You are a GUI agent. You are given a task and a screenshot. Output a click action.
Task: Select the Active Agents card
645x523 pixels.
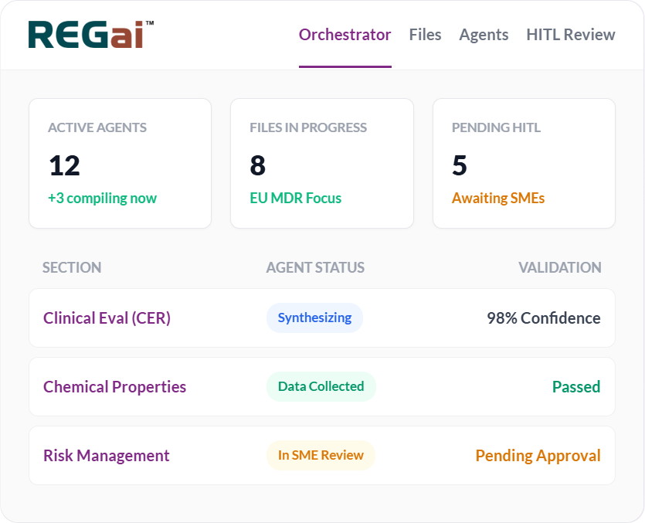pos(120,163)
